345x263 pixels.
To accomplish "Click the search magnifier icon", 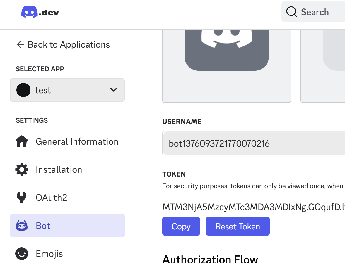I will pyautogui.click(x=291, y=12).
